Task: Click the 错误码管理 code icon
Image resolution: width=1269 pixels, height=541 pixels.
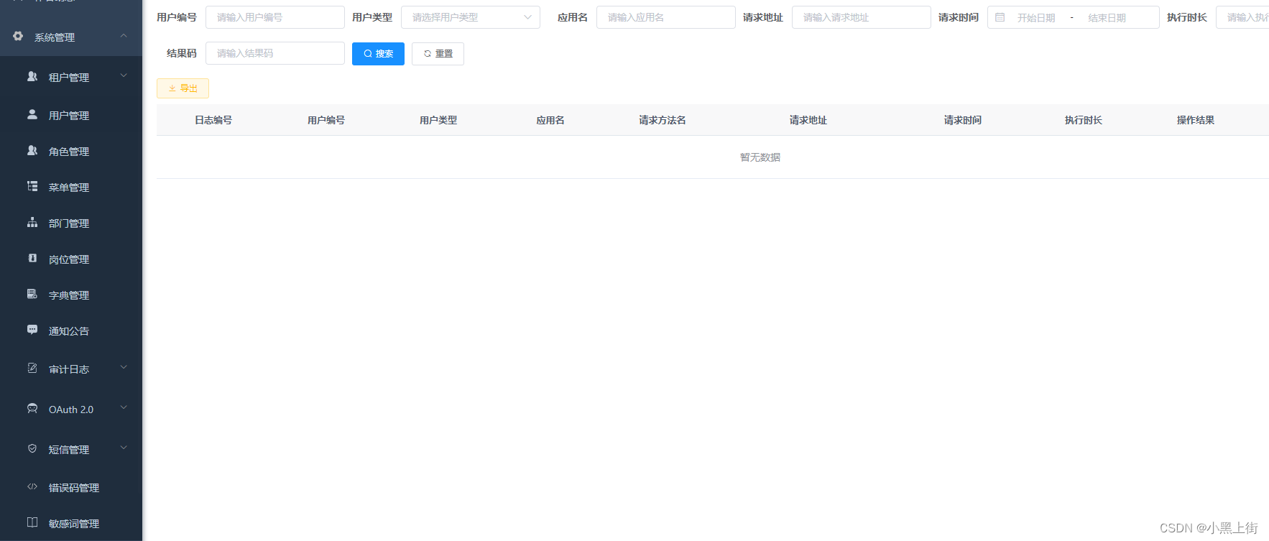Action: tap(32, 486)
